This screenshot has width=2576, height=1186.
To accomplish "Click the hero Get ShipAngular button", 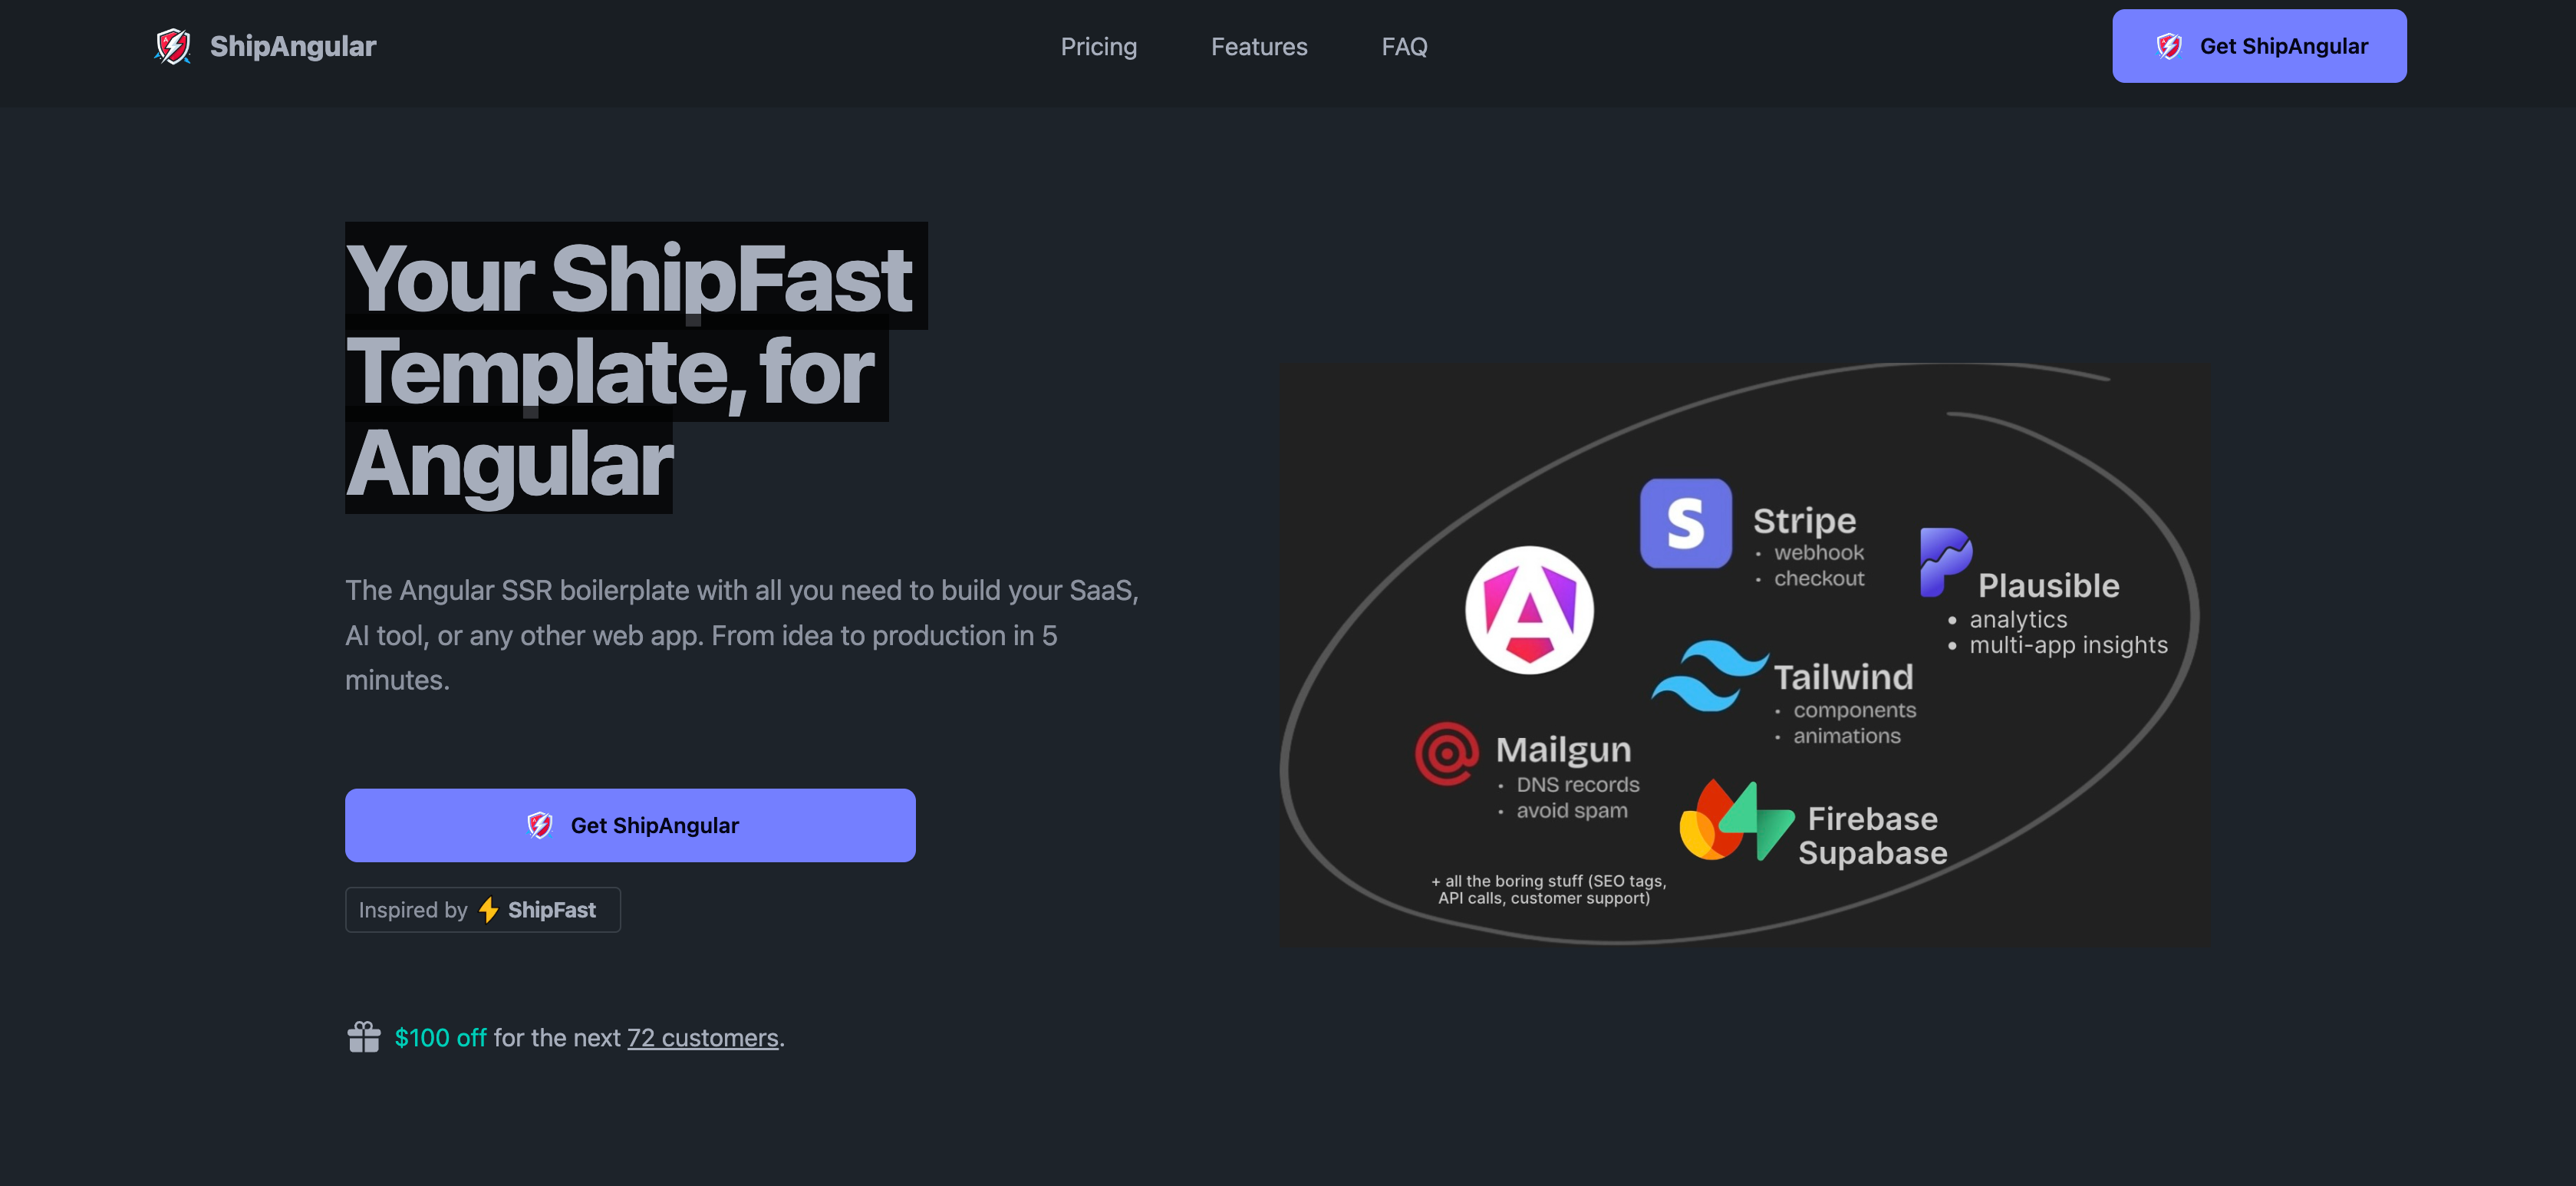I will coord(630,825).
